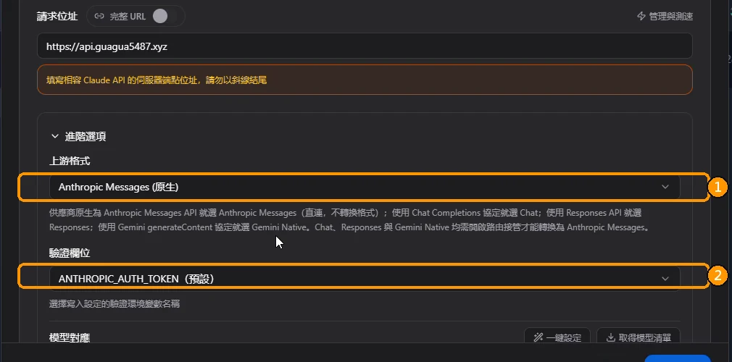Viewport: 732px width, 362px height.
Task: Click the request URL input field
Action: pyautogui.click(x=365, y=46)
